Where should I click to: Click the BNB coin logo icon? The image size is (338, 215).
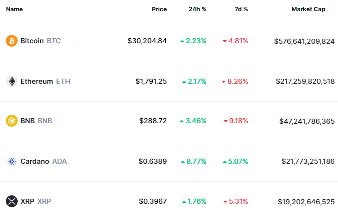point(11,121)
